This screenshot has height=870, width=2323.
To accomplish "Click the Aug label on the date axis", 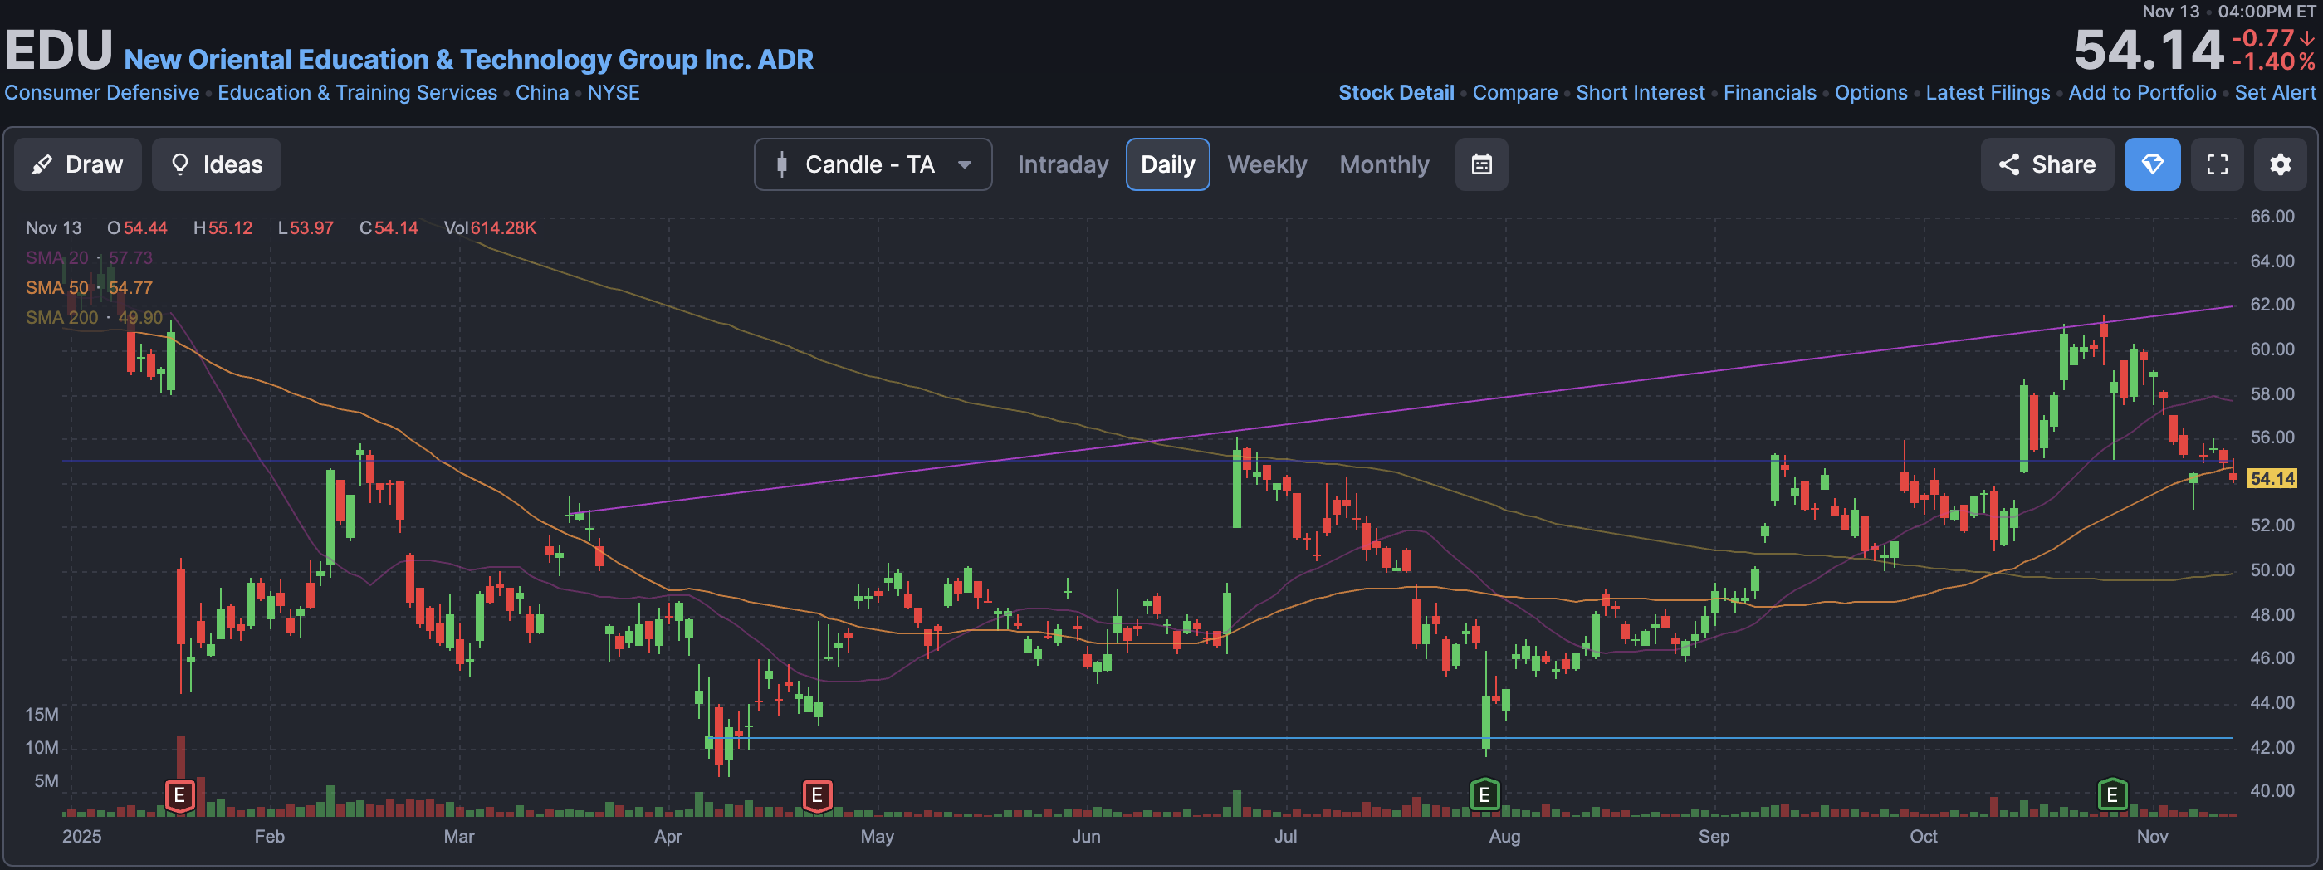I will [x=1504, y=837].
